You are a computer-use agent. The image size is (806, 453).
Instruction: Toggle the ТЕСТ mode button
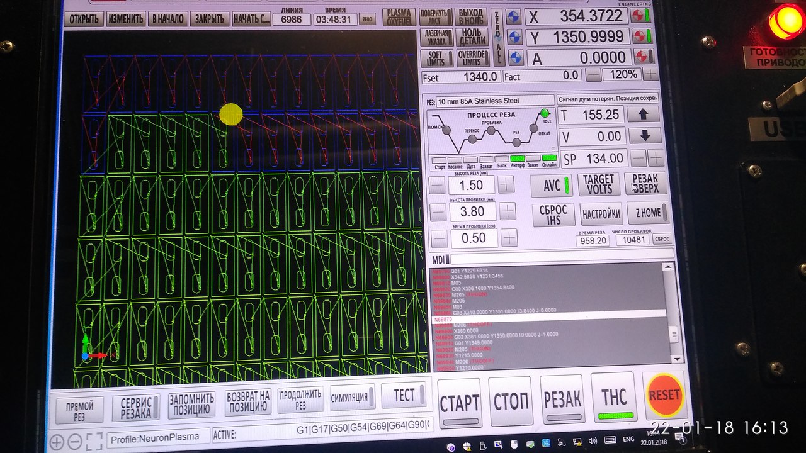click(x=404, y=394)
